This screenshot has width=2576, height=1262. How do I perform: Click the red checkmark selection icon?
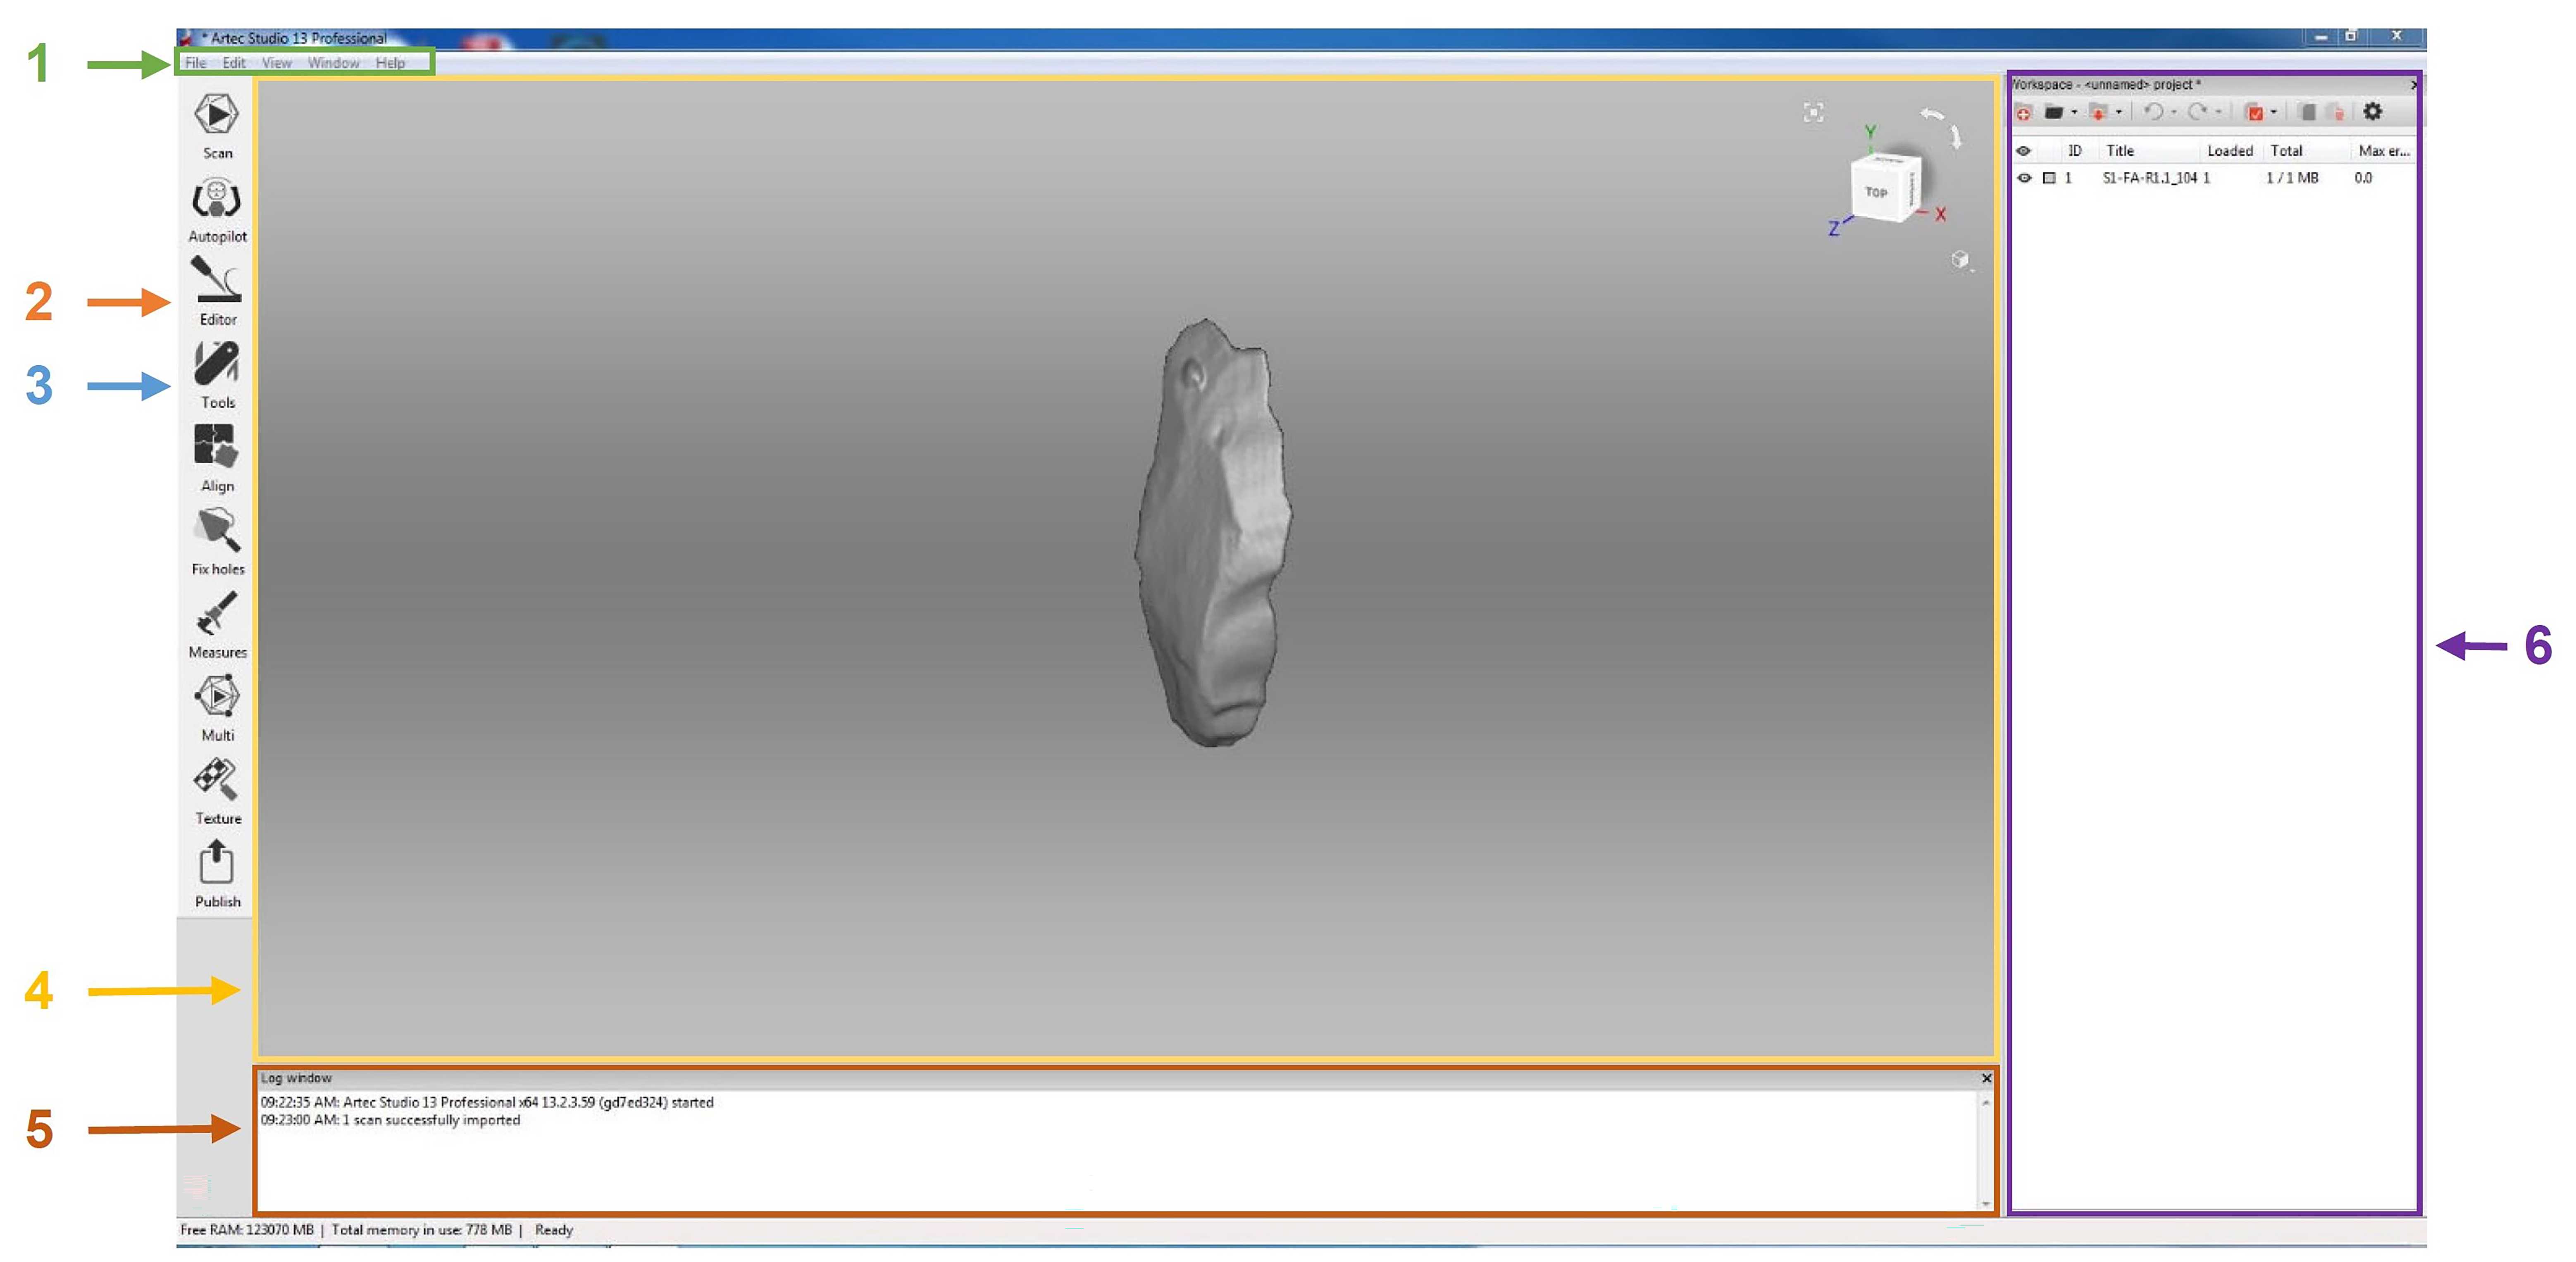(2254, 112)
